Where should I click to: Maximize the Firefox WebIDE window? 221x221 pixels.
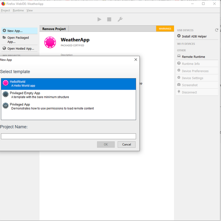[x=203, y=4]
